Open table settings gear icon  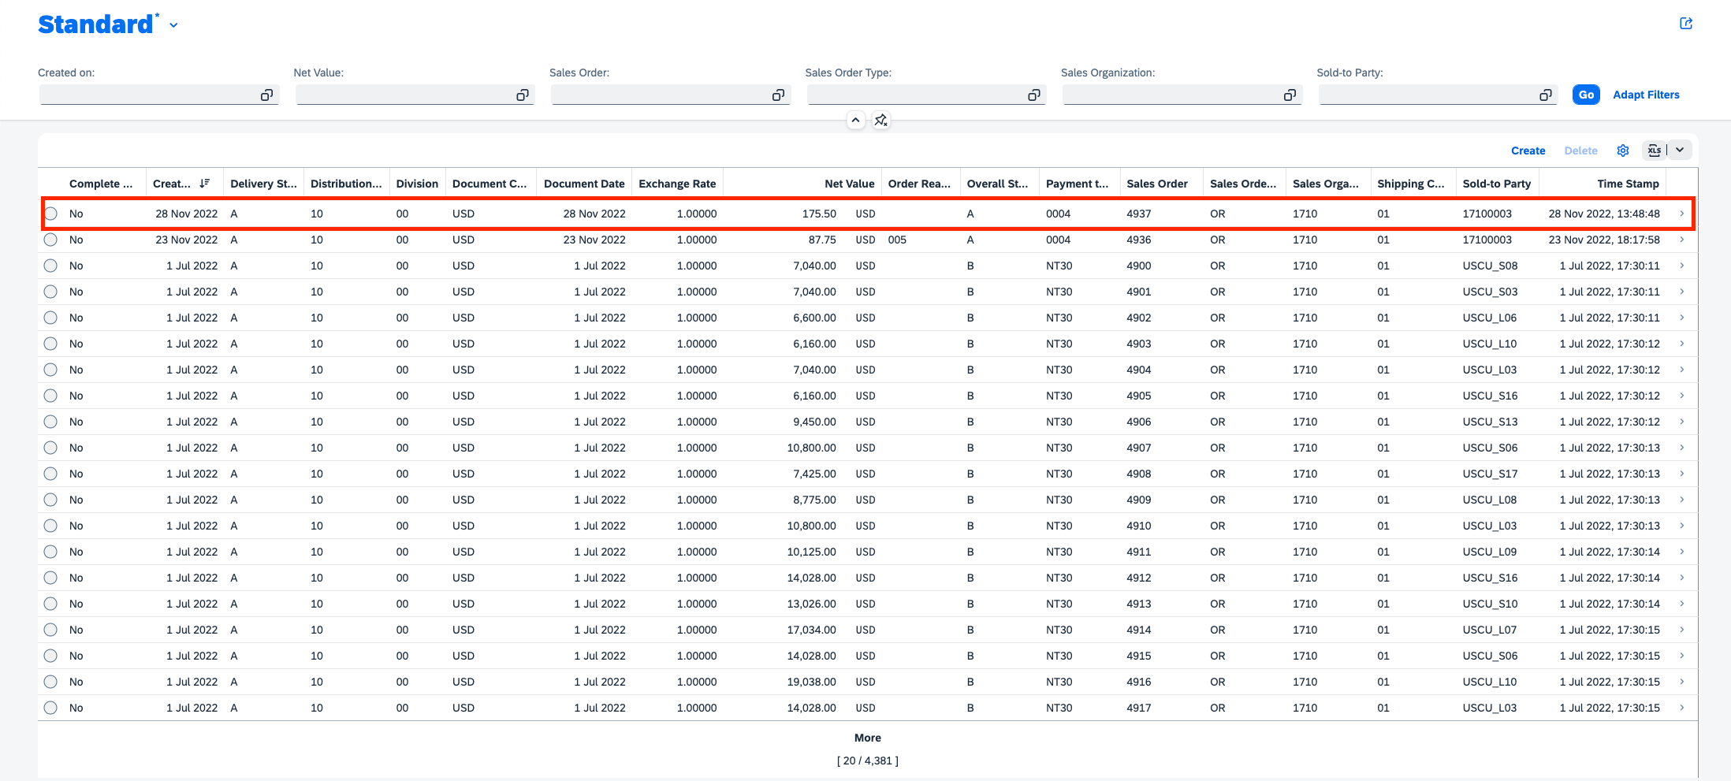click(1623, 151)
